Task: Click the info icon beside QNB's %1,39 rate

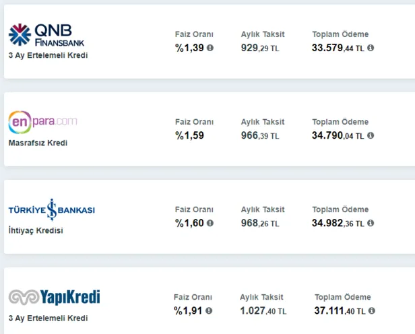Action: click(210, 48)
